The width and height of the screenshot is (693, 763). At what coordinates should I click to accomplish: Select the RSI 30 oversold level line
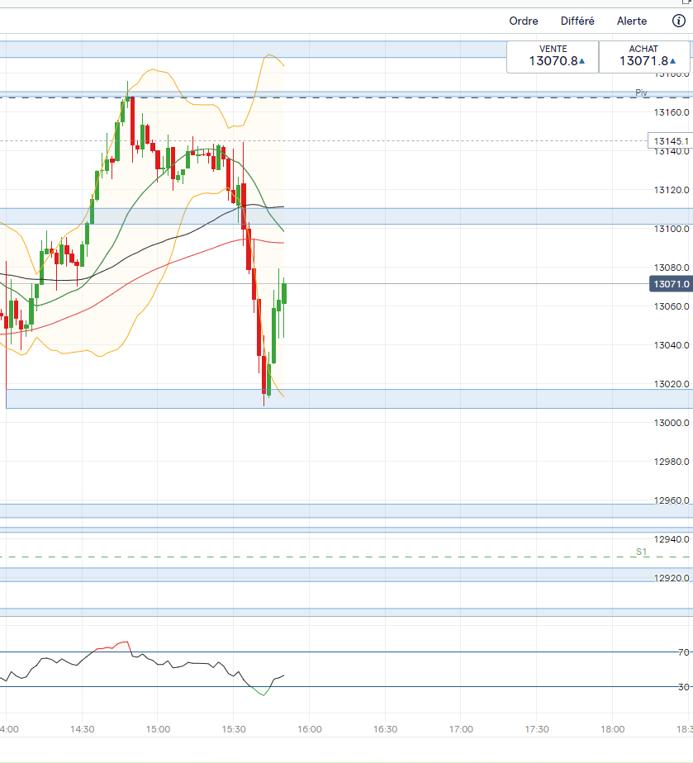(340, 686)
